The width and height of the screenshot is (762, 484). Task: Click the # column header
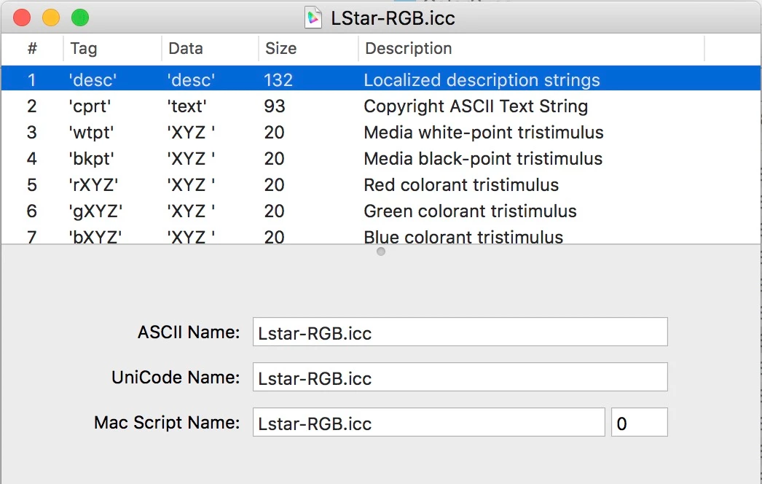pyautogui.click(x=32, y=49)
